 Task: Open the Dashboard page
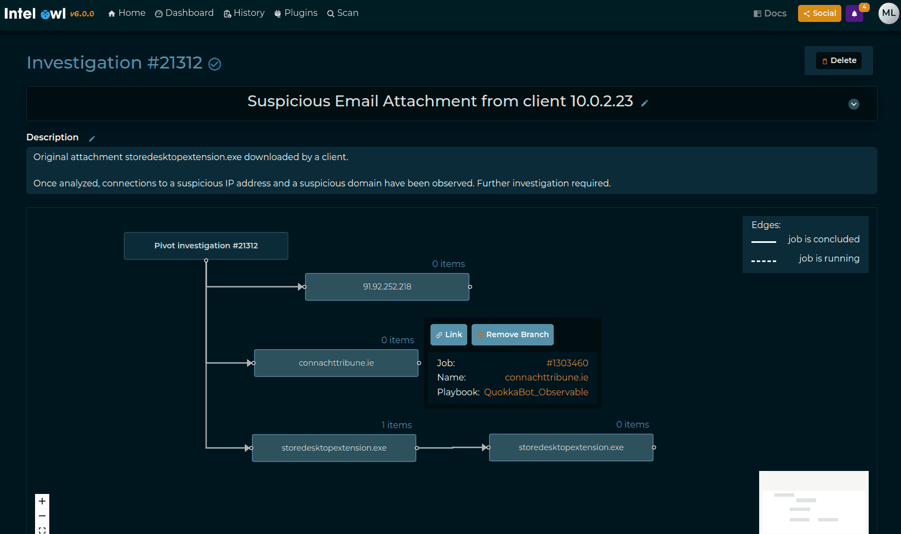(184, 13)
